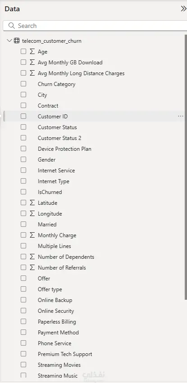
Task: Collapse the telecom_customer_churn table tree
Action: 9,41
